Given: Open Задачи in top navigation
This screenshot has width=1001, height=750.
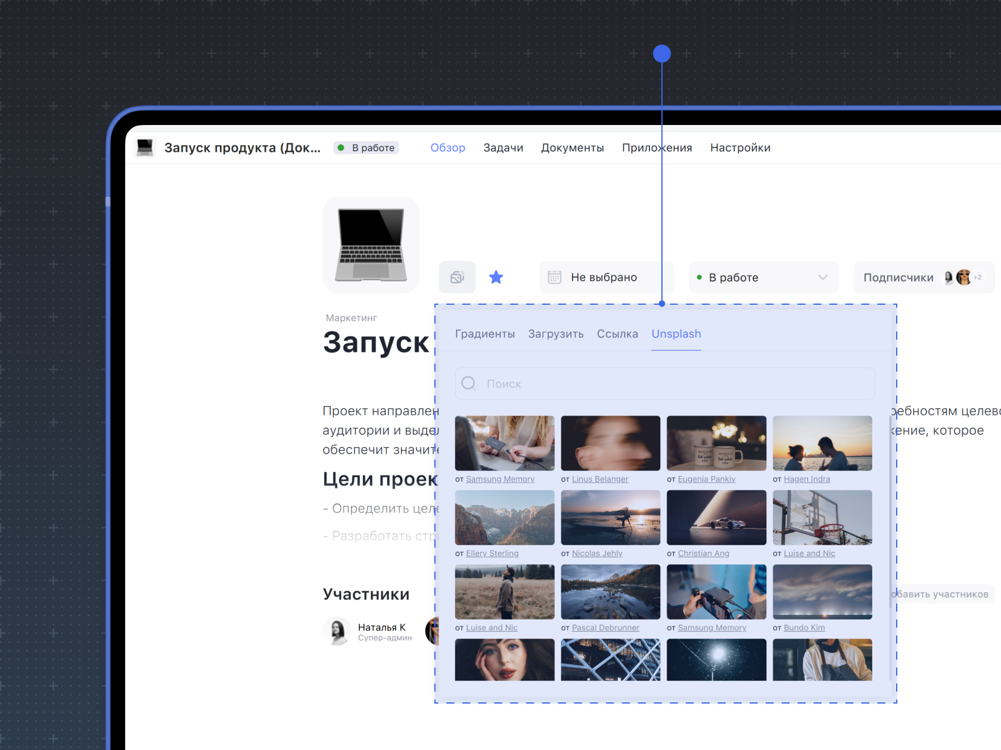Looking at the screenshot, I should coord(503,148).
